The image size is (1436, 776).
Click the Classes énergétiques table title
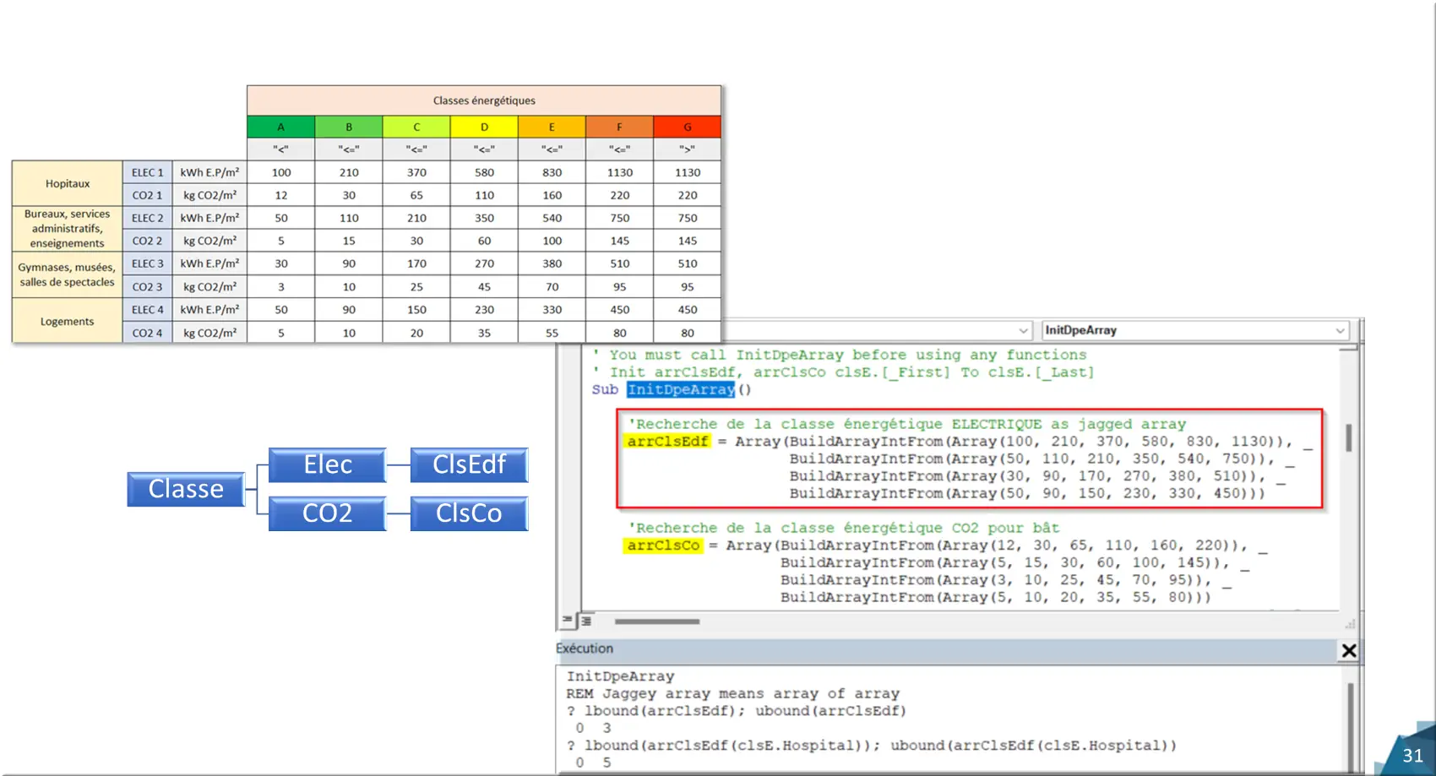tap(484, 100)
